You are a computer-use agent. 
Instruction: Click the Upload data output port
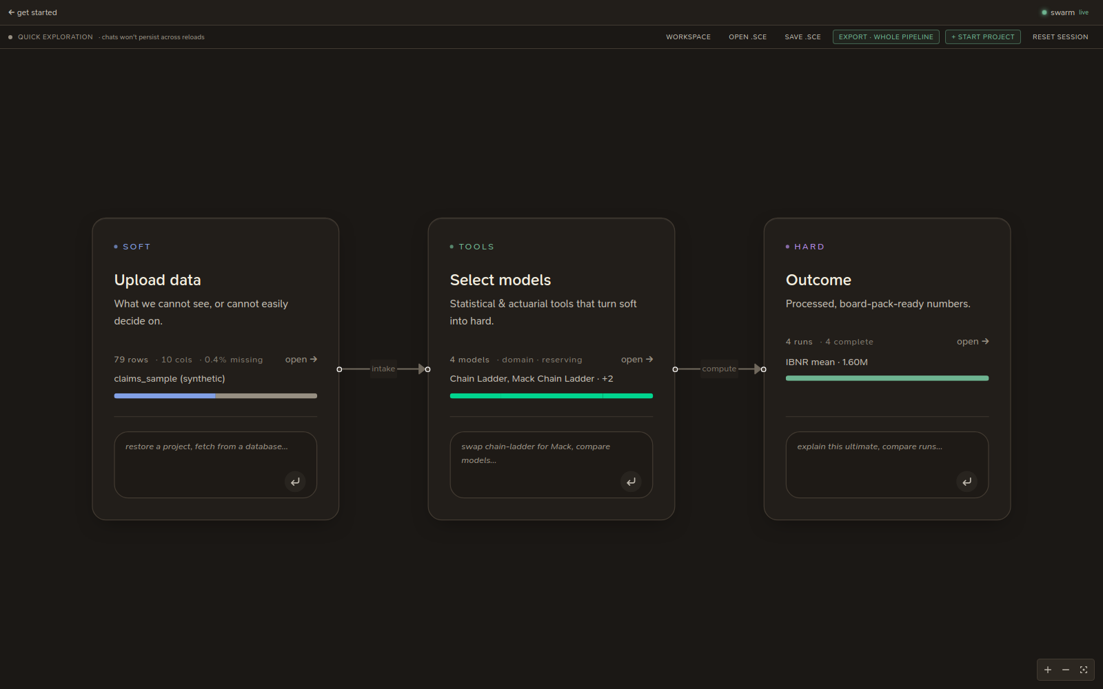pos(339,369)
